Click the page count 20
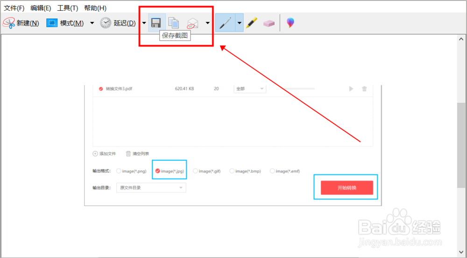Viewport: 467px width, 258px height. coord(216,89)
